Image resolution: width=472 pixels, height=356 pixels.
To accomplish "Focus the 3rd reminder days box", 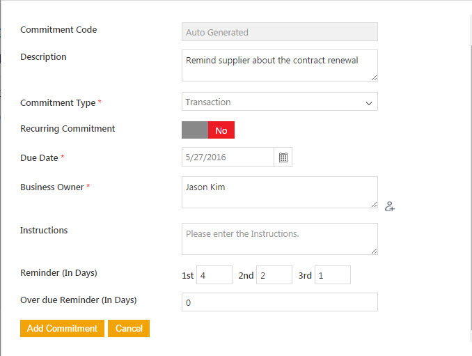I will click(333, 275).
